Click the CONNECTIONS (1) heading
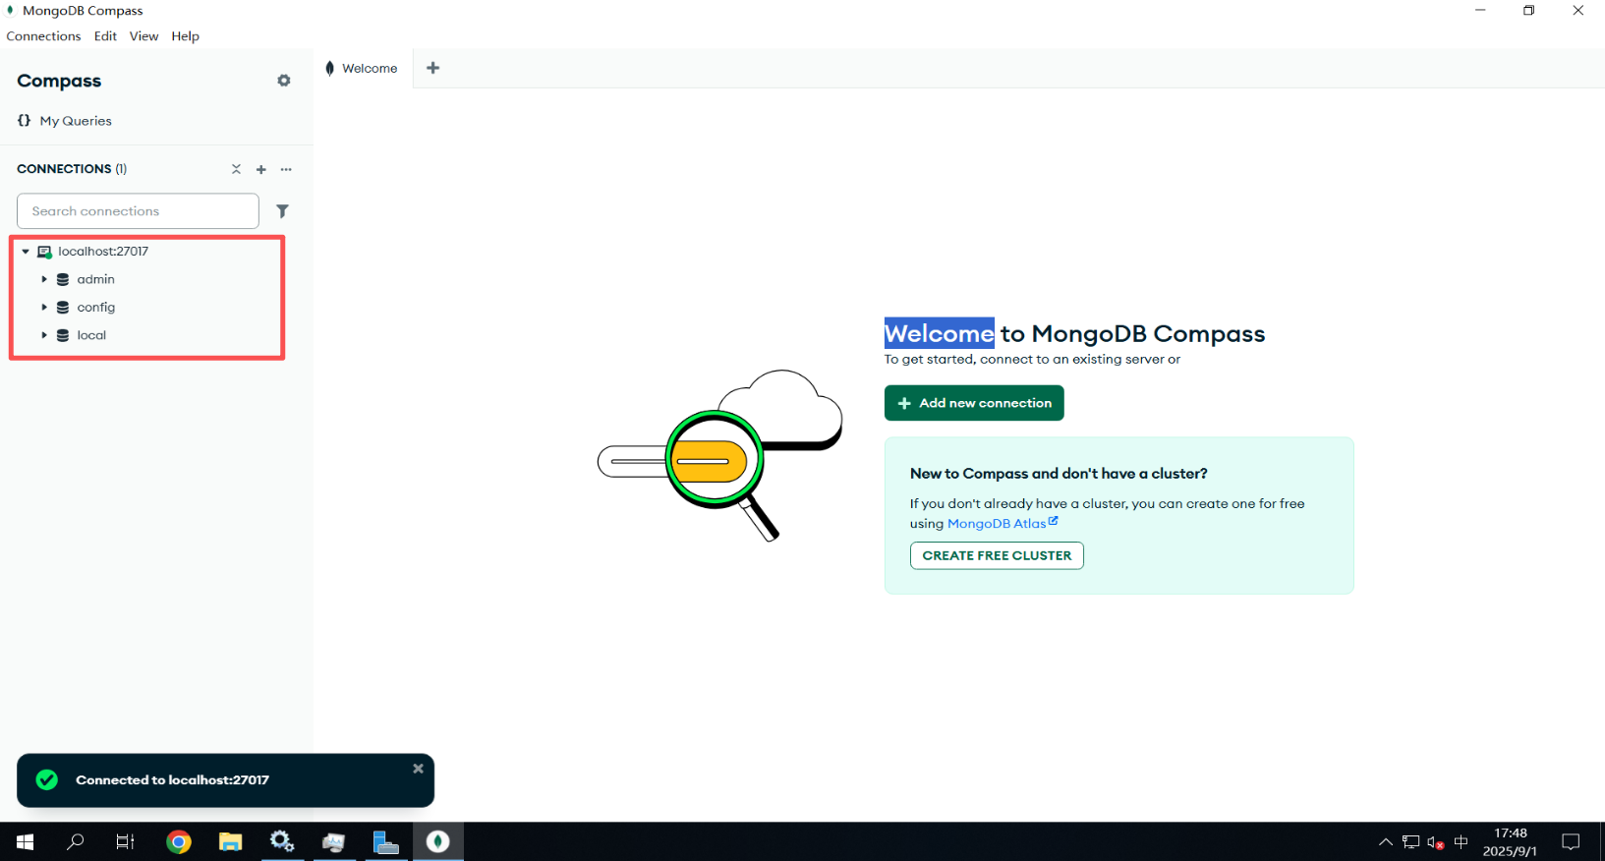 [72, 169]
